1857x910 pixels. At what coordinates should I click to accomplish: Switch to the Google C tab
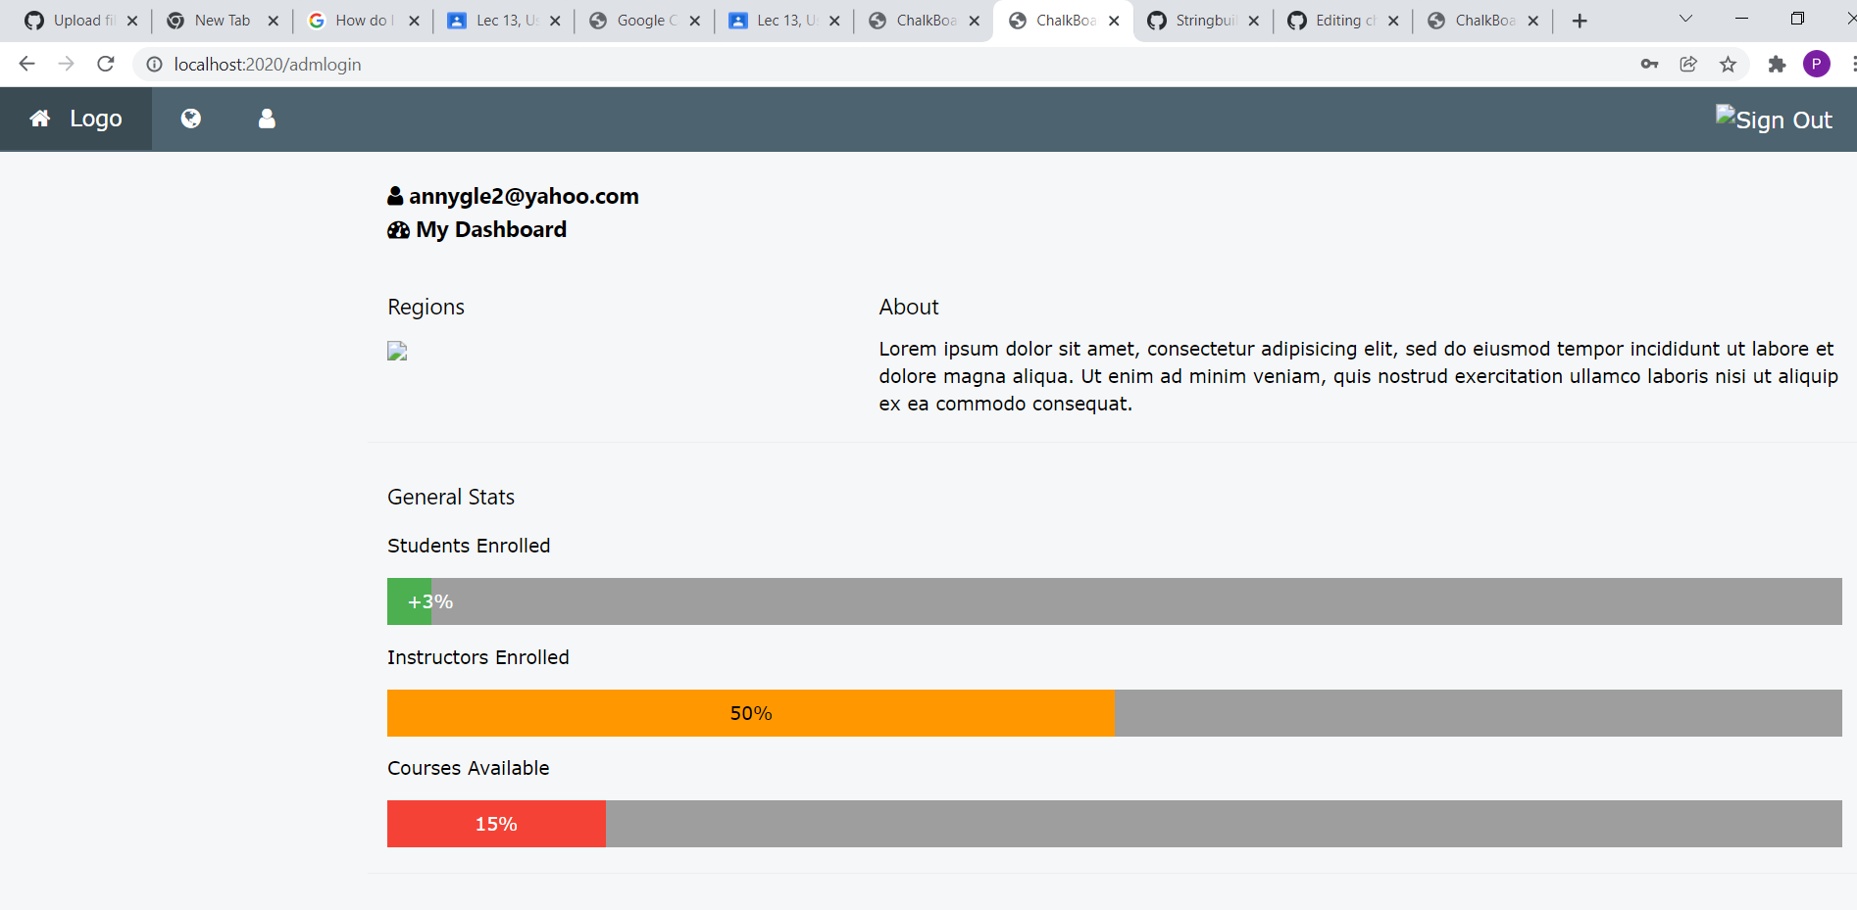(x=642, y=21)
